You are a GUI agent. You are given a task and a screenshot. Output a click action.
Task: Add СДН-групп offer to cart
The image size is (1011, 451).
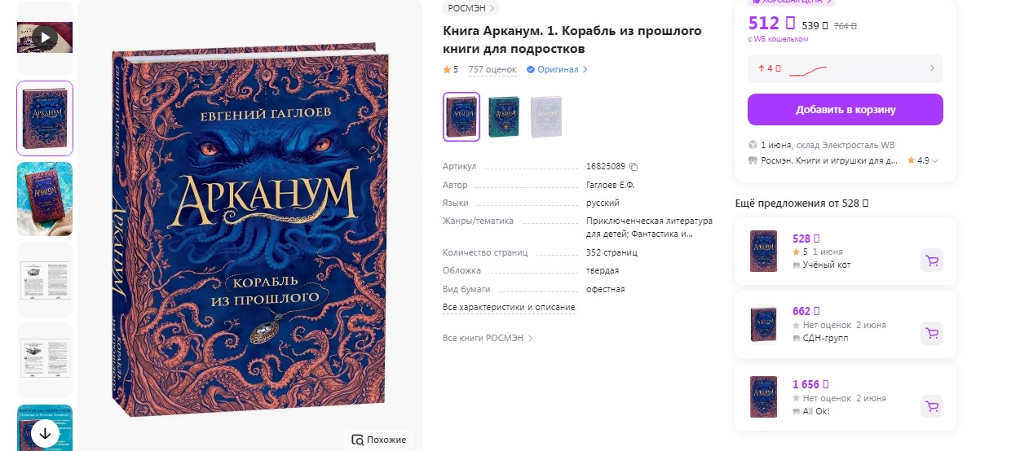point(932,333)
